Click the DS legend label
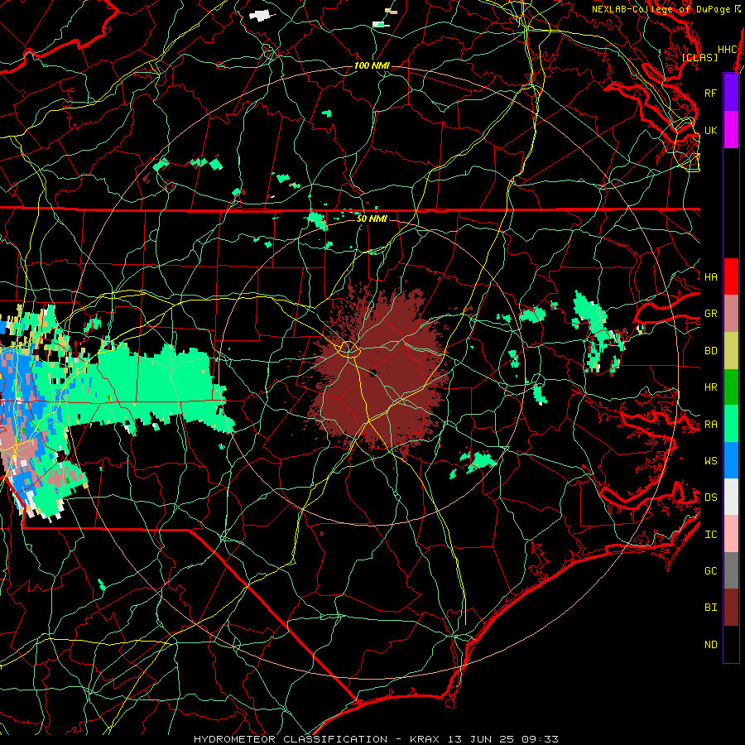The width and height of the screenshot is (745, 745). tap(711, 497)
